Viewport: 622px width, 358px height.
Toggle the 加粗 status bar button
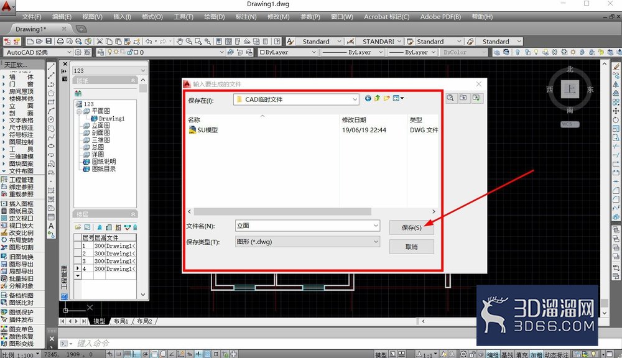click(536, 354)
